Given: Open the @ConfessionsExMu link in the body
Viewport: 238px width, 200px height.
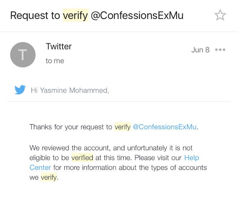Looking at the screenshot, I should [165, 127].
